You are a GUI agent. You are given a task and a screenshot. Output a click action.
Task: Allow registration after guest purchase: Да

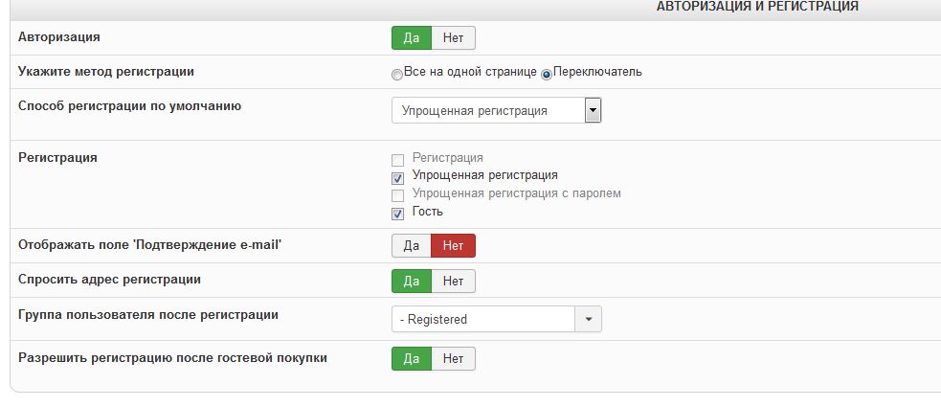coord(412,358)
